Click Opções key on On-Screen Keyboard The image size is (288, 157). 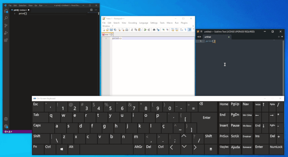224,149
